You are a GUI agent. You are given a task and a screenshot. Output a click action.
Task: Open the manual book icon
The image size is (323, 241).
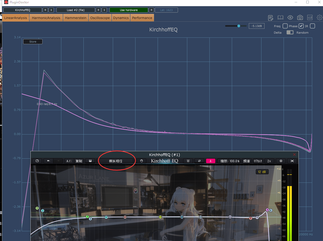(x=280, y=18)
